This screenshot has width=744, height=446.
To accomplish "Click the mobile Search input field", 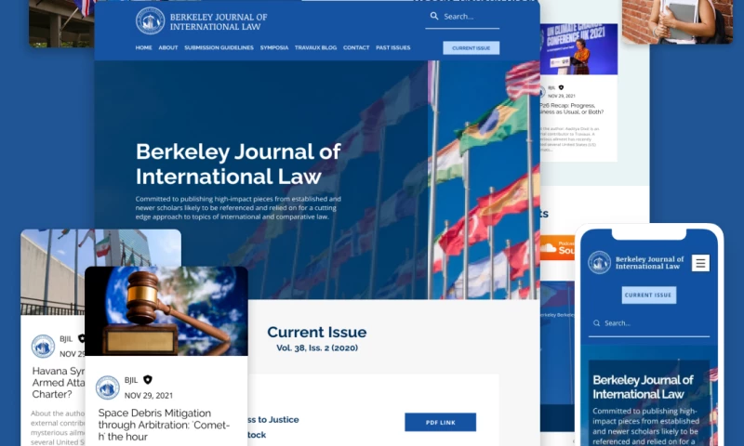I will (x=649, y=324).
